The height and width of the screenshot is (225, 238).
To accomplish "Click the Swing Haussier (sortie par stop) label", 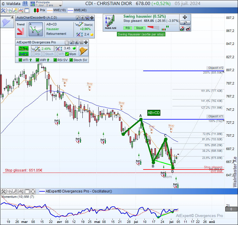I will point(141,34).
